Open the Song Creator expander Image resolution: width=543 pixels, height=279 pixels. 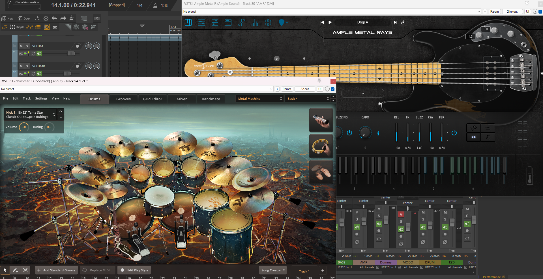[273, 270]
